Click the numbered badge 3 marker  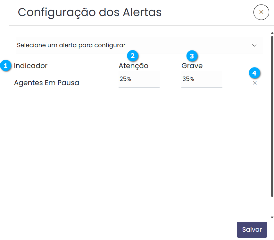click(192, 56)
